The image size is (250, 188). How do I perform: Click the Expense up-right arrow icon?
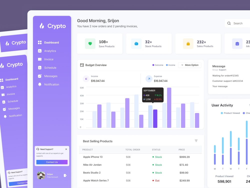click(149, 79)
